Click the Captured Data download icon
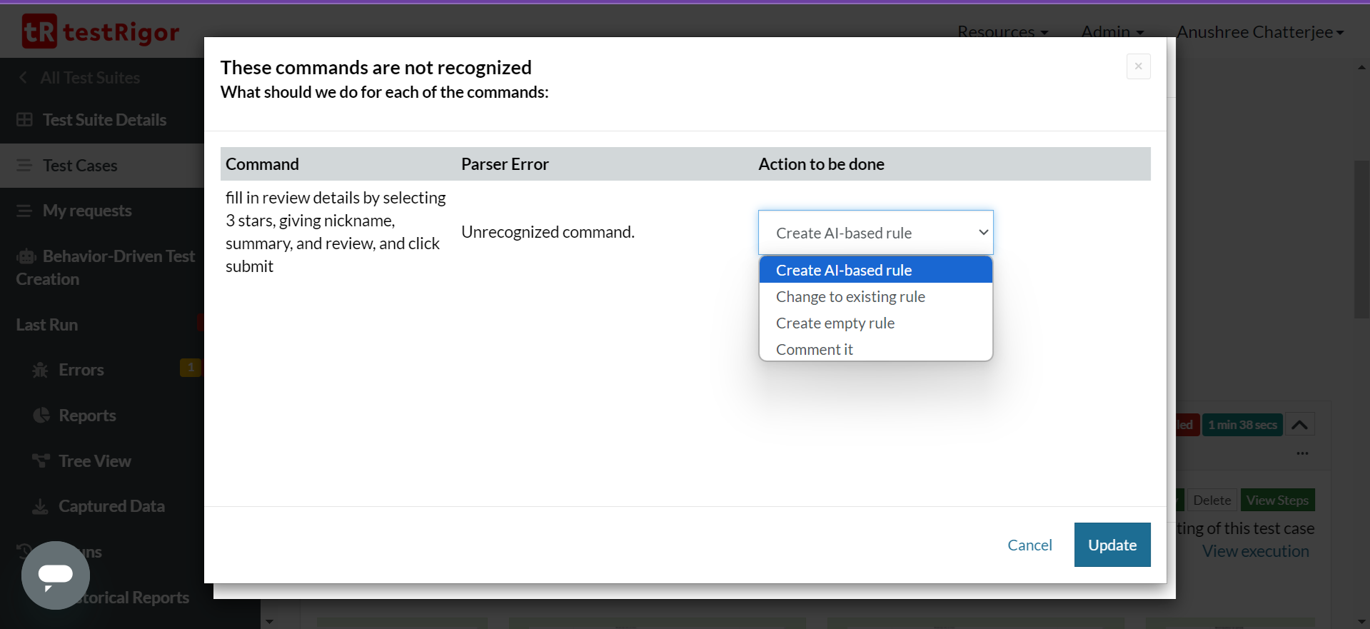1370x629 pixels. pyautogui.click(x=41, y=506)
